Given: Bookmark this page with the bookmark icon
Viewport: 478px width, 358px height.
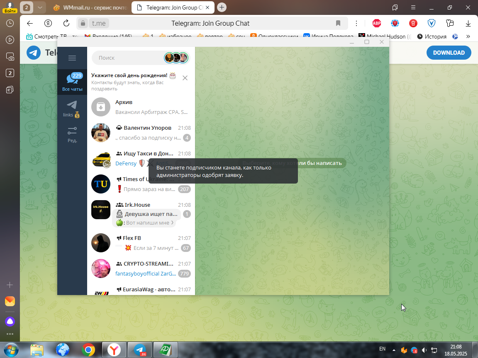Looking at the screenshot, I should pos(338,24).
